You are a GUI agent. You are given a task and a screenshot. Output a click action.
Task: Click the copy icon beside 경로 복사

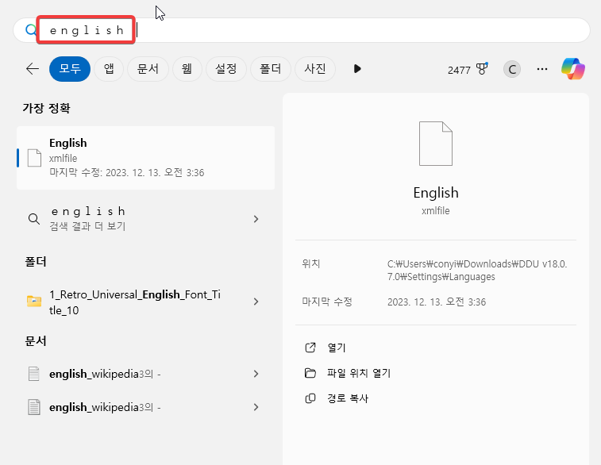[310, 398]
